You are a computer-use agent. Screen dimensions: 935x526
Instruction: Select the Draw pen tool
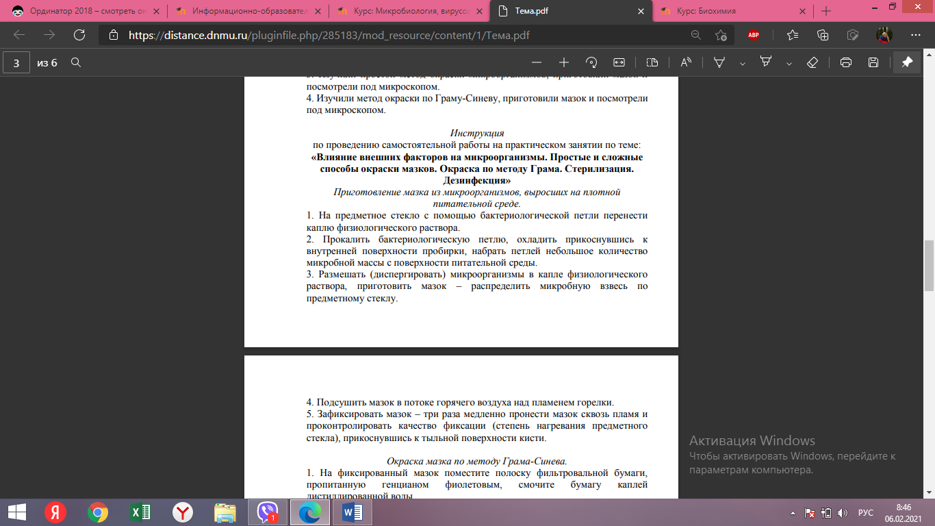pyautogui.click(x=719, y=62)
